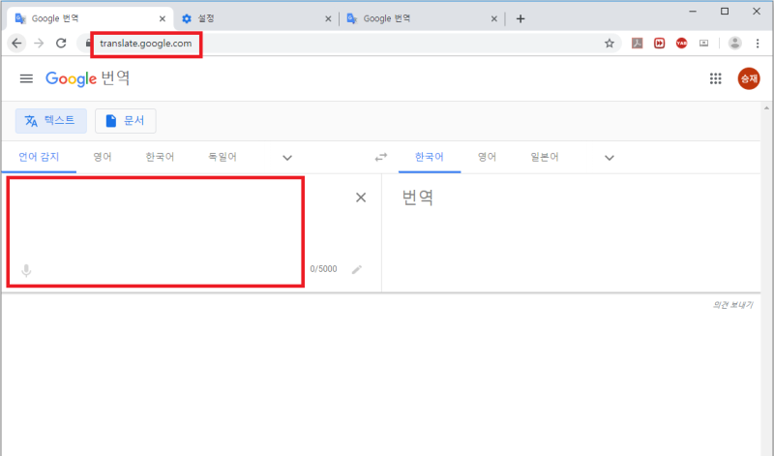Click the red fast-forward extension icon
The width and height of the screenshot is (774, 456).
click(659, 44)
